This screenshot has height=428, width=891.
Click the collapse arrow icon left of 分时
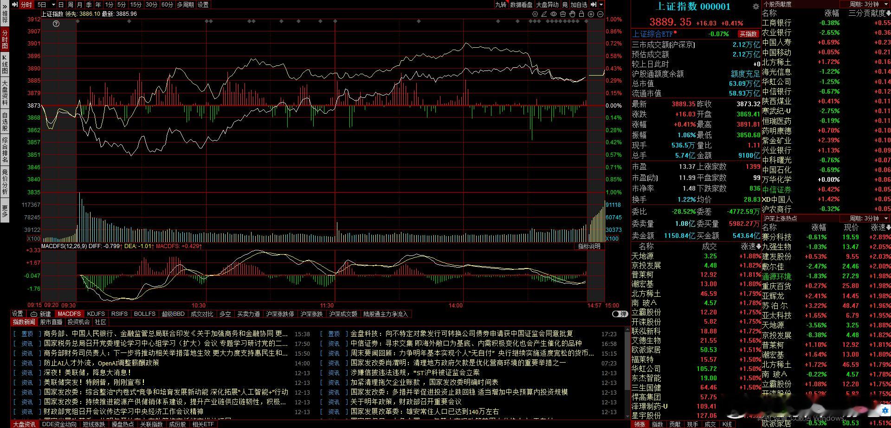coord(14,5)
